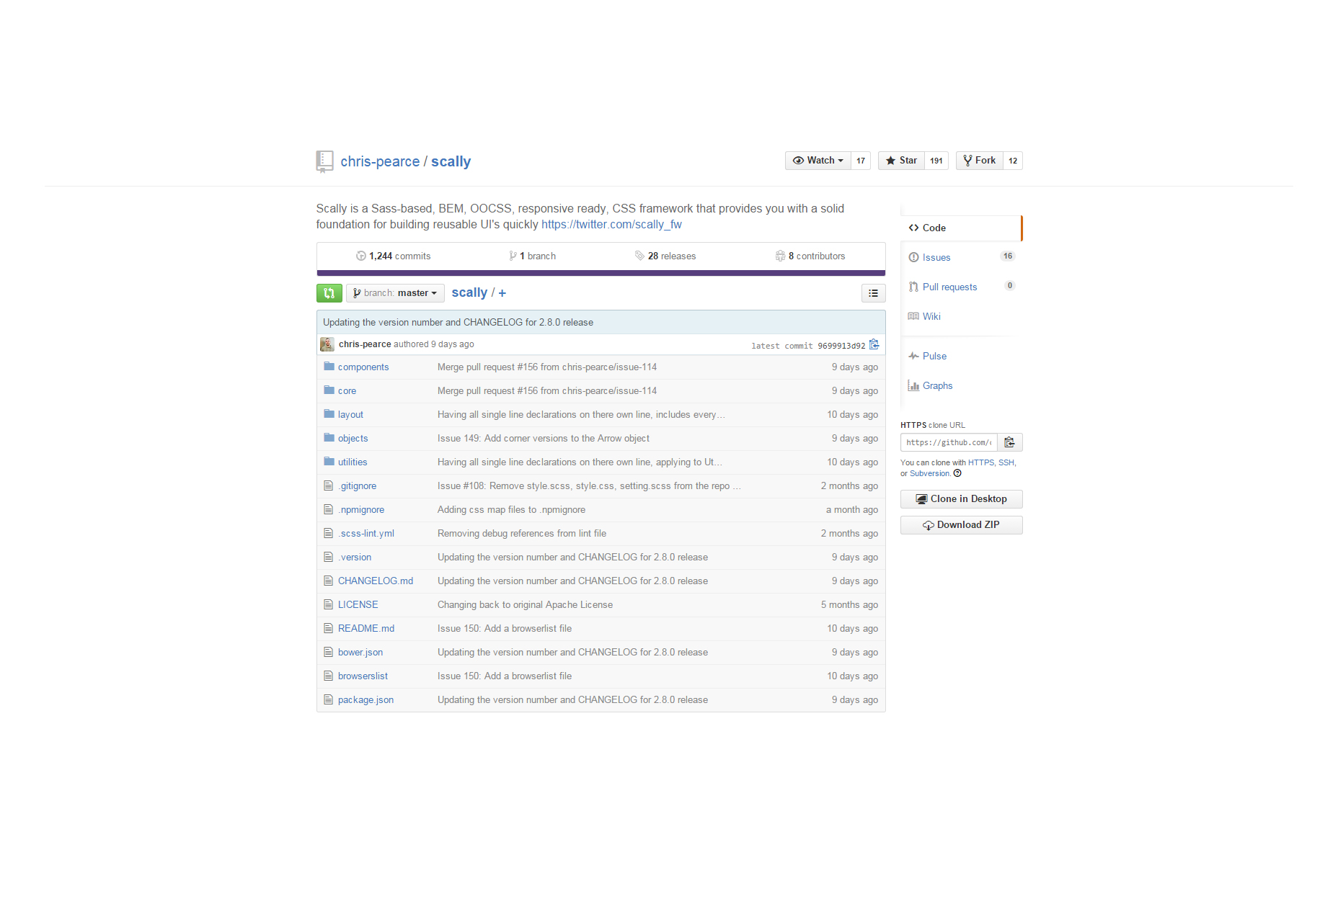
Task: Click the plus icon to create new file
Action: click(502, 293)
